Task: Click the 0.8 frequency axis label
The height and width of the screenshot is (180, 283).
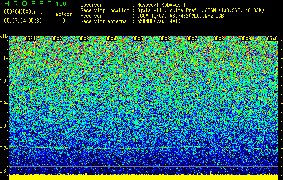Action: point(4,126)
